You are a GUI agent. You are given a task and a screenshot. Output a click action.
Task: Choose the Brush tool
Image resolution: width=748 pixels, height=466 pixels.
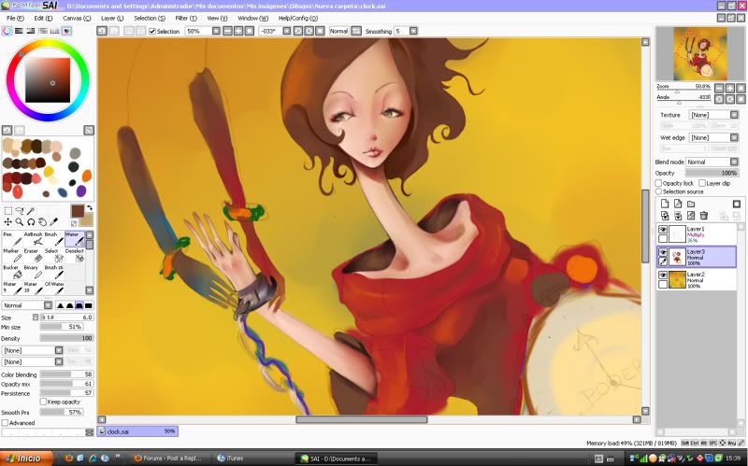(53, 239)
